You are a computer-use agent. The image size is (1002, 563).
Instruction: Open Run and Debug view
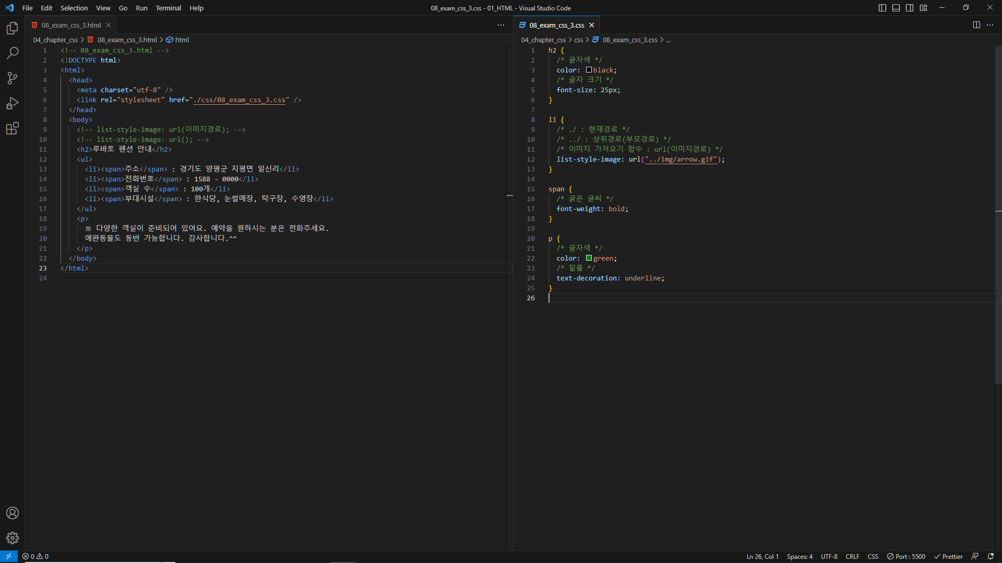[13, 103]
